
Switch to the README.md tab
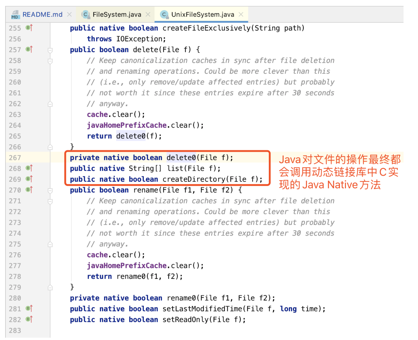coord(42,14)
